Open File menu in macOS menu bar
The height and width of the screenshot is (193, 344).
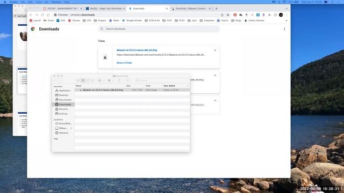click(23, 2)
